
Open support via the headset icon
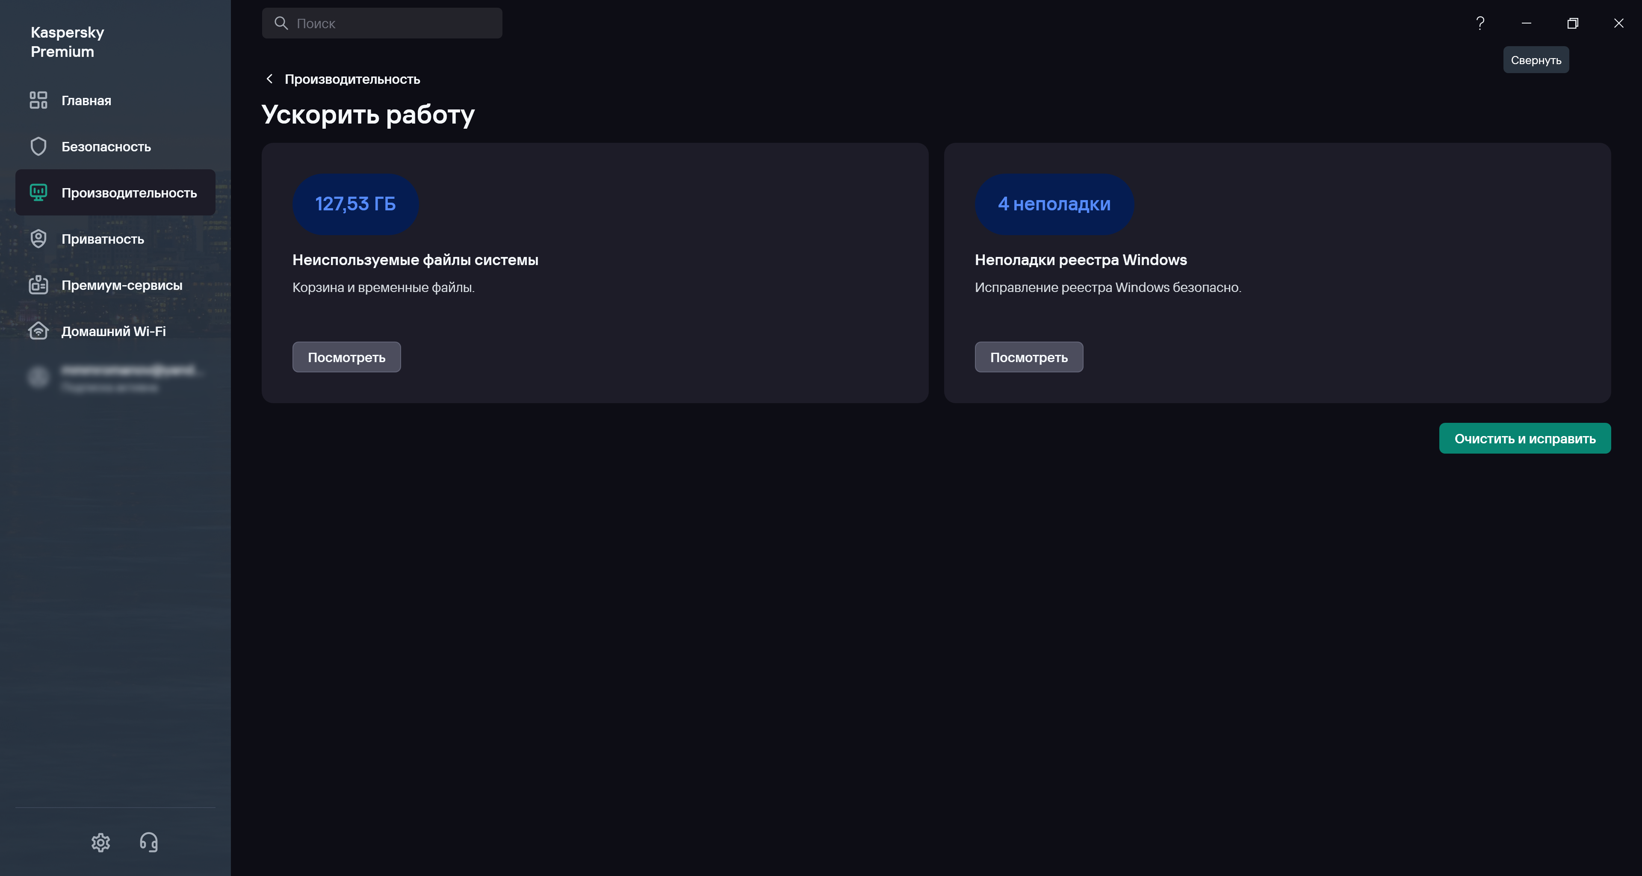pyautogui.click(x=148, y=842)
